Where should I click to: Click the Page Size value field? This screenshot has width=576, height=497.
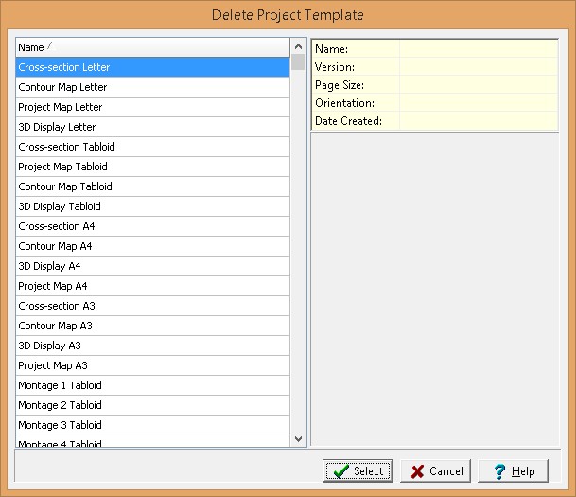478,85
